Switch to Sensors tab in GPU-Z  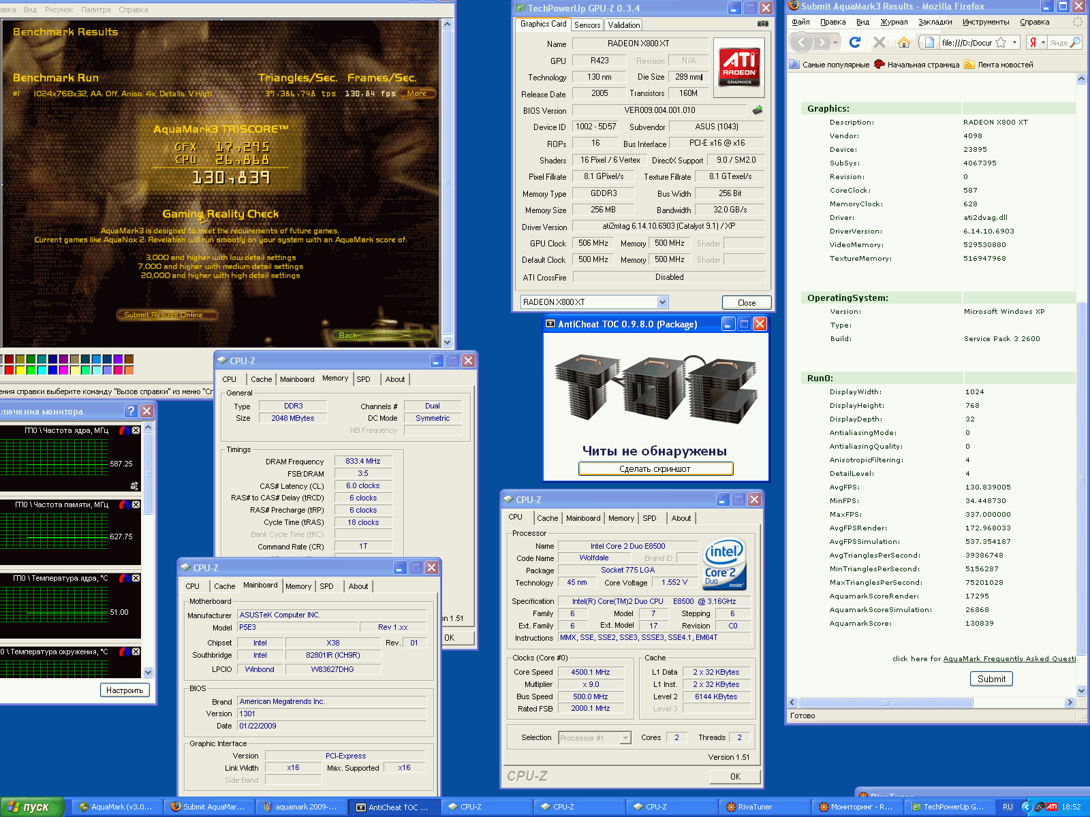587,25
